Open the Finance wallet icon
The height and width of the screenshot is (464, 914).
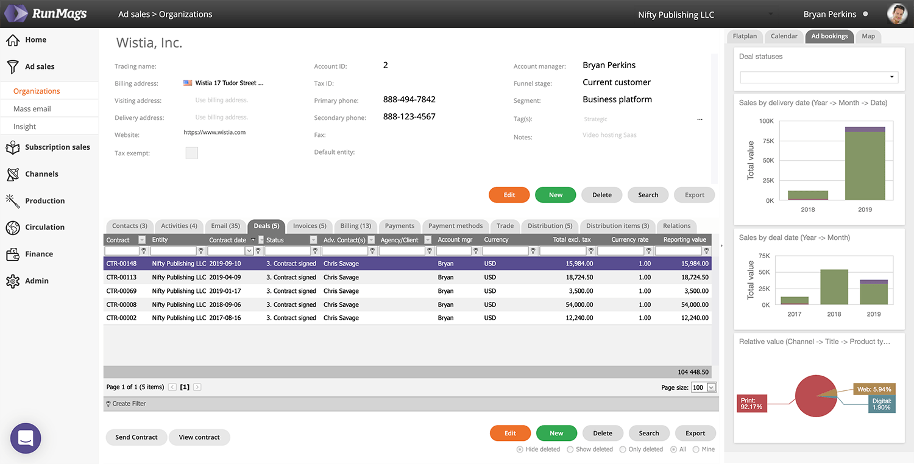tap(13, 255)
